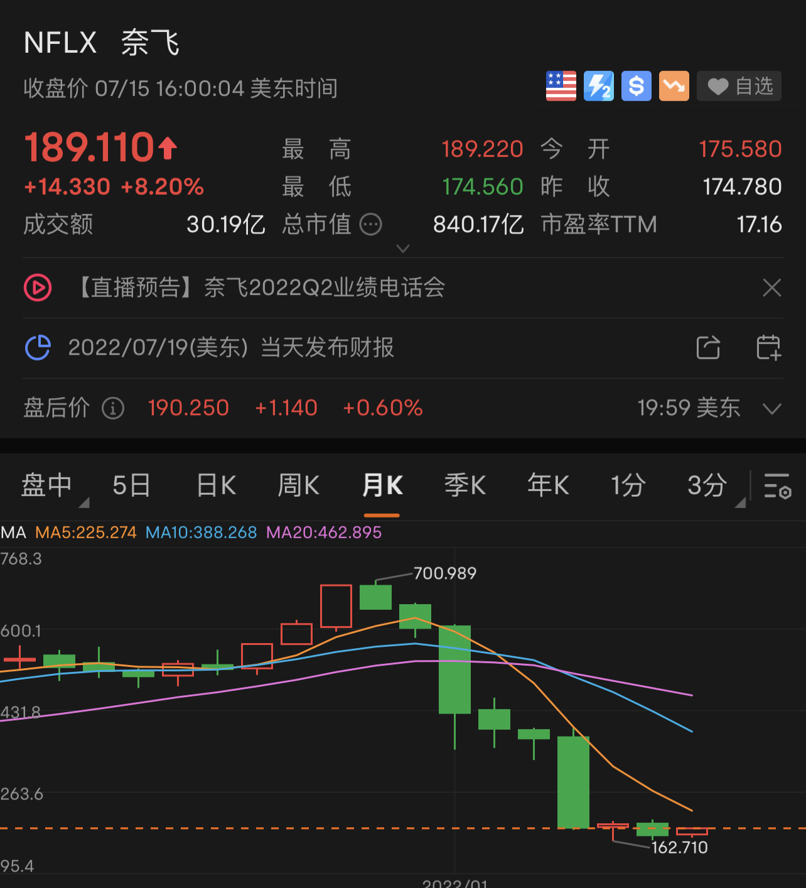Tap the blue earnings pie chart icon
This screenshot has height=888, width=806.
tap(38, 347)
